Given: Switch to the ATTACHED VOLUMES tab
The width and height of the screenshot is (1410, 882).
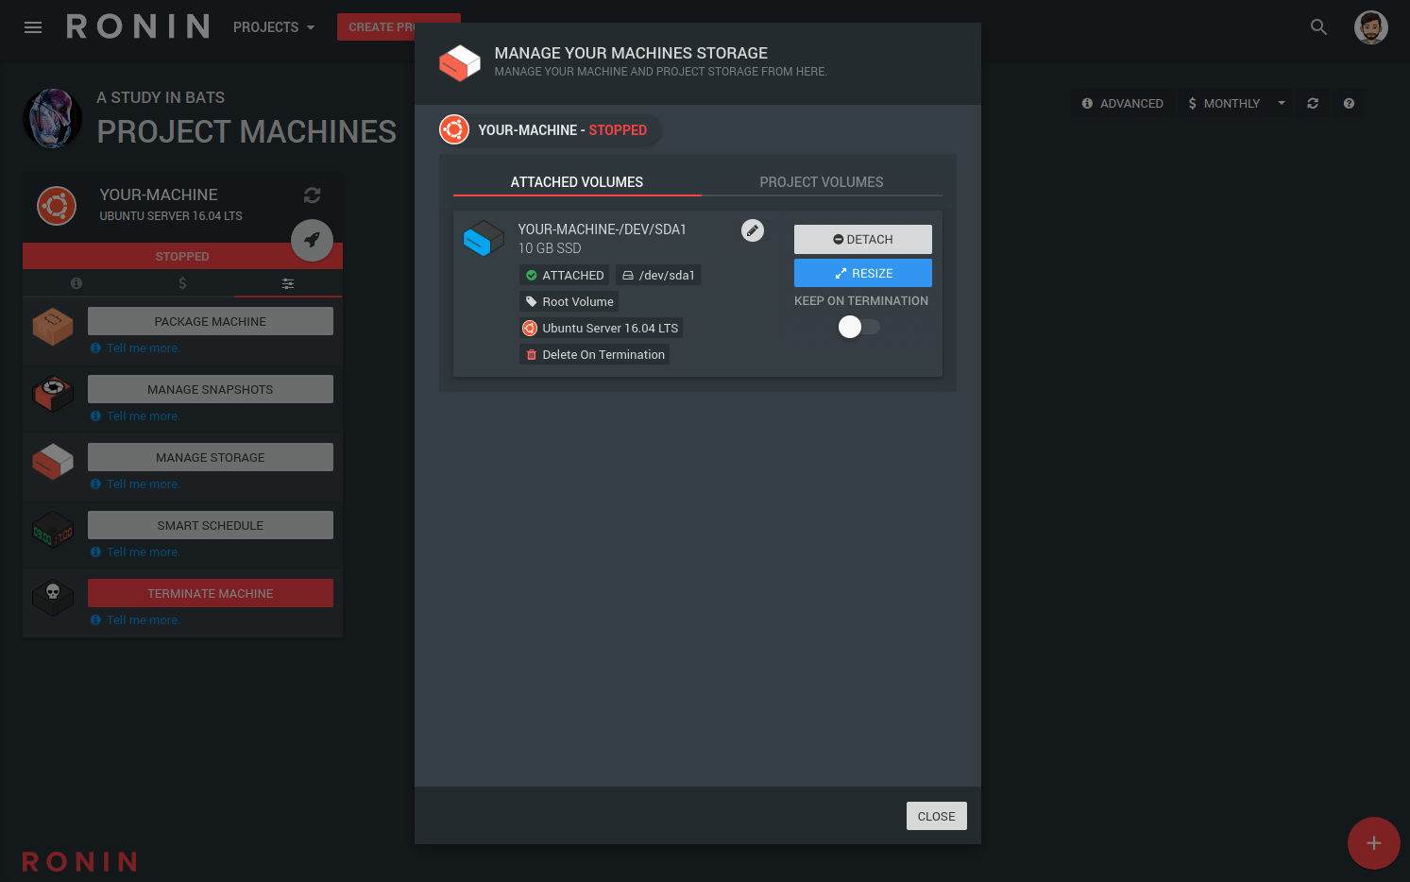Looking at the screenshot, I should tap(577, 182).
